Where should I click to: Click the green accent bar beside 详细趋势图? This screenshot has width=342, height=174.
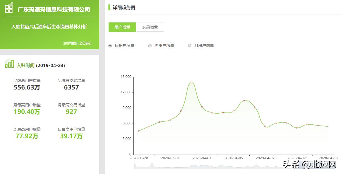[x=110, y=7]
